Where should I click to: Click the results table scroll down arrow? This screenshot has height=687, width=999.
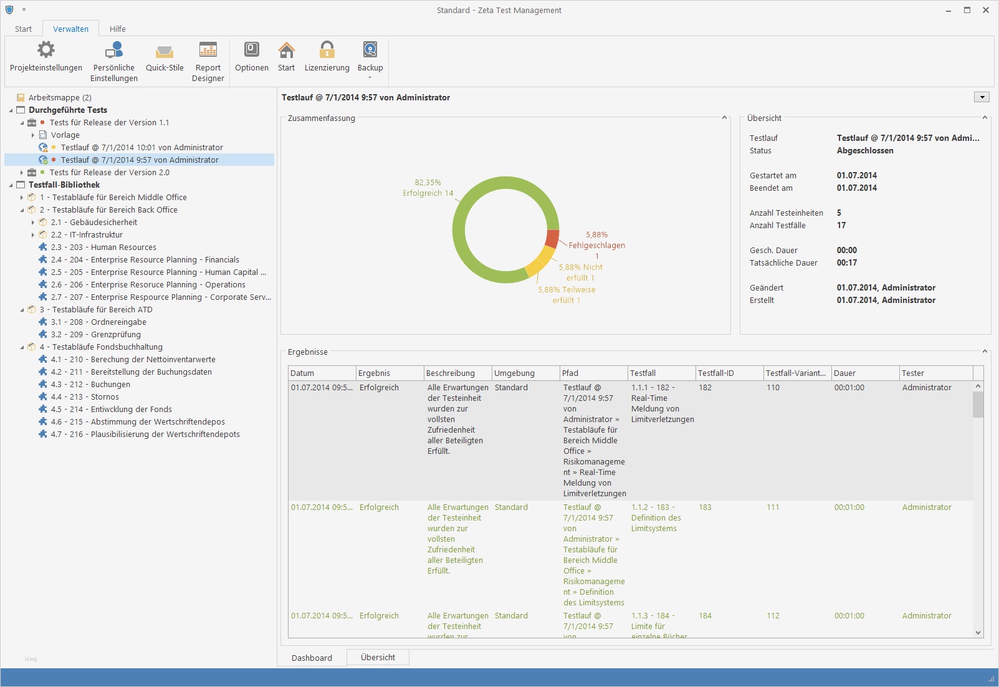pos(978,632)
